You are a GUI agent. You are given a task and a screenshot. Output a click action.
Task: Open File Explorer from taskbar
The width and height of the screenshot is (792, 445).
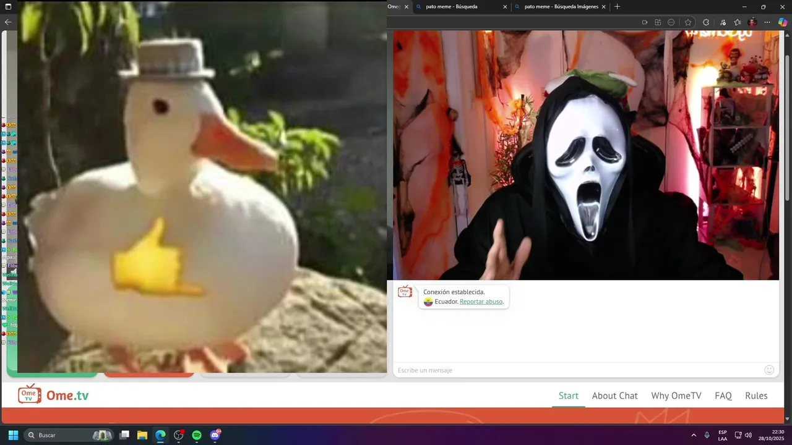[142, 435]
